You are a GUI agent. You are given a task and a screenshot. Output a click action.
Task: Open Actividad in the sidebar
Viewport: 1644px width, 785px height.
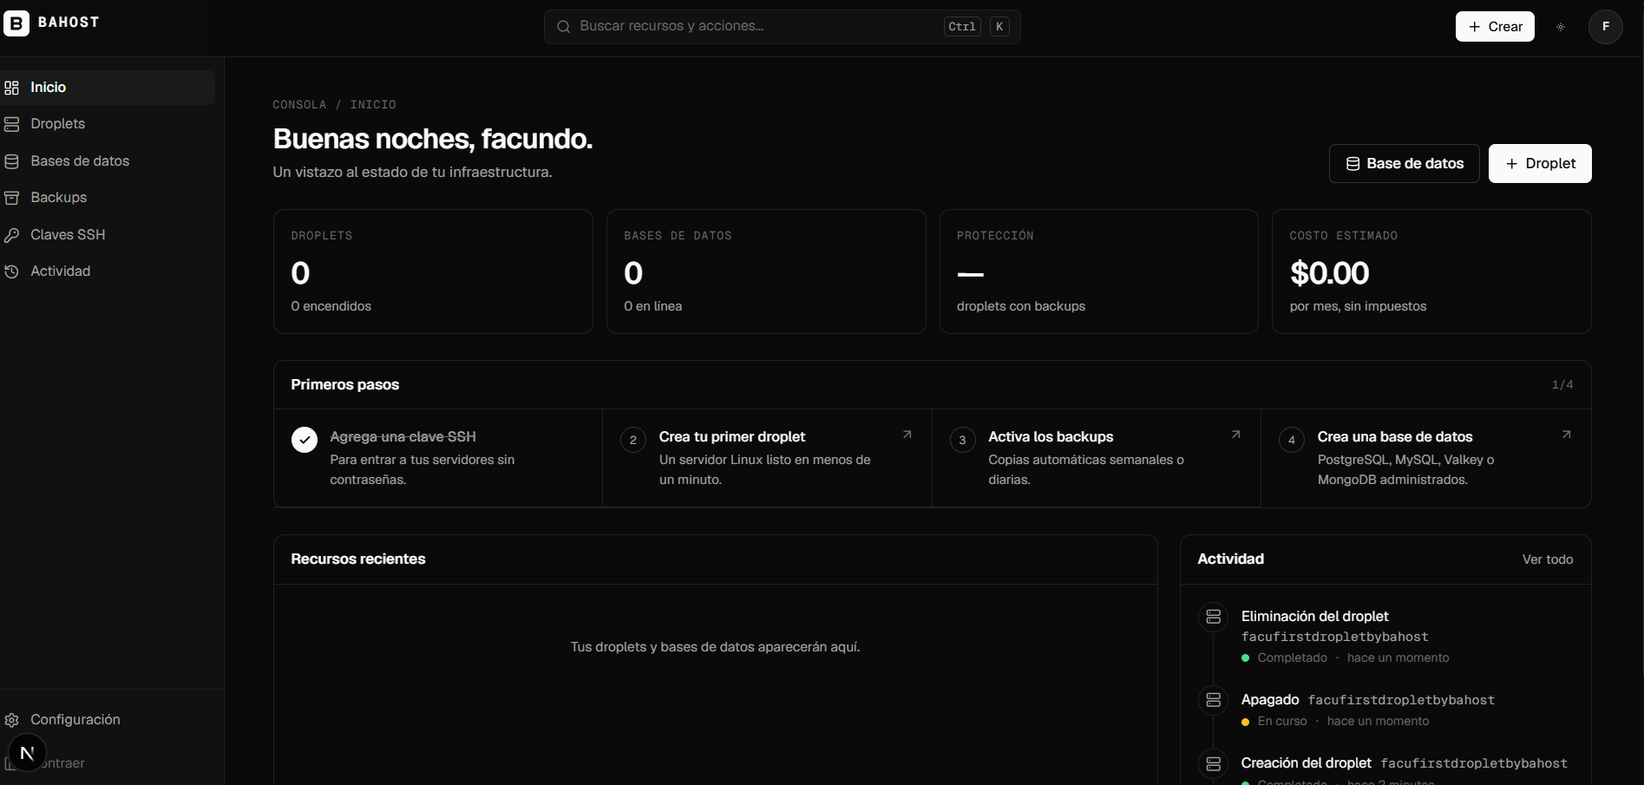coord(108,271)
